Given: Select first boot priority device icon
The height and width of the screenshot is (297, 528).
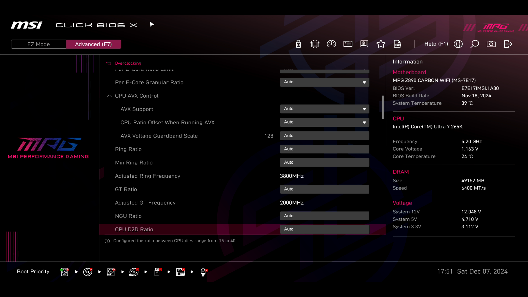Looking at the screenshot, I should coord(64,272).
